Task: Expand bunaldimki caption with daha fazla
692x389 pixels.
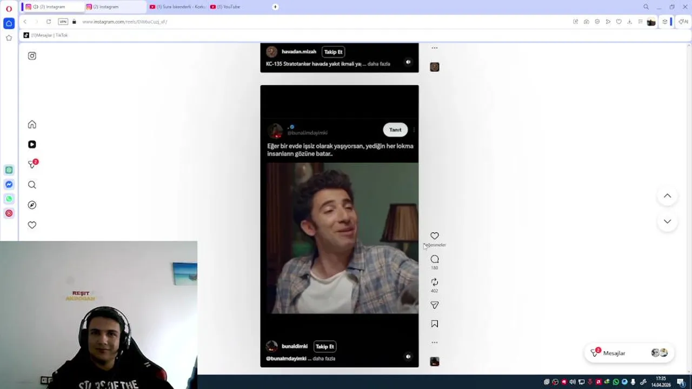Action: [324, 359]
